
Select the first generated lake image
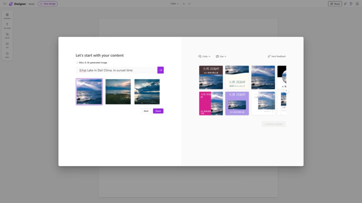(x=89, y=92)
